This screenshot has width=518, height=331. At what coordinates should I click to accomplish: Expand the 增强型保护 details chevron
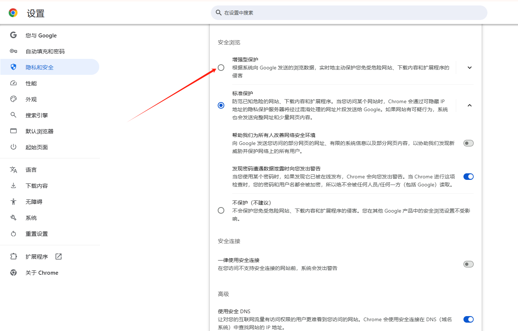coord(470,68)
